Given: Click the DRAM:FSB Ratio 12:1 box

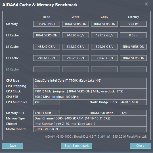Looking at the screenshot, I should pyautogui.click(x=133, y=113).
